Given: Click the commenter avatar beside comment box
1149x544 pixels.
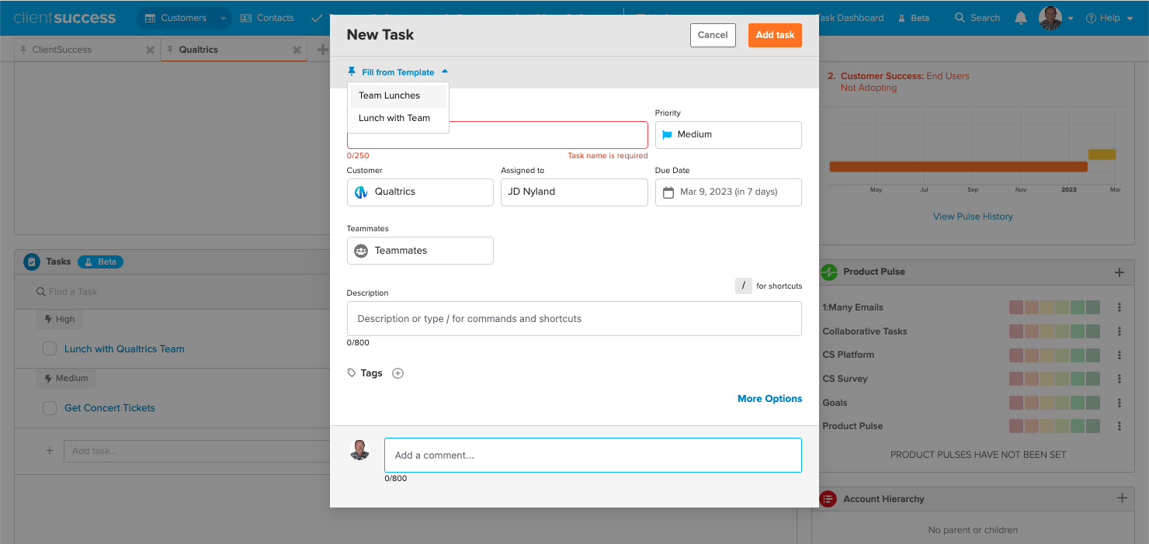Looking at the screenshot, I should 359,450.
